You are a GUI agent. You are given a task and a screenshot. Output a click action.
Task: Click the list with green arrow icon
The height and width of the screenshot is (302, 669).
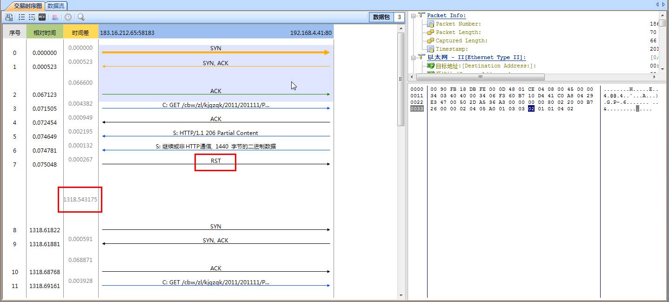pos(32,17)
